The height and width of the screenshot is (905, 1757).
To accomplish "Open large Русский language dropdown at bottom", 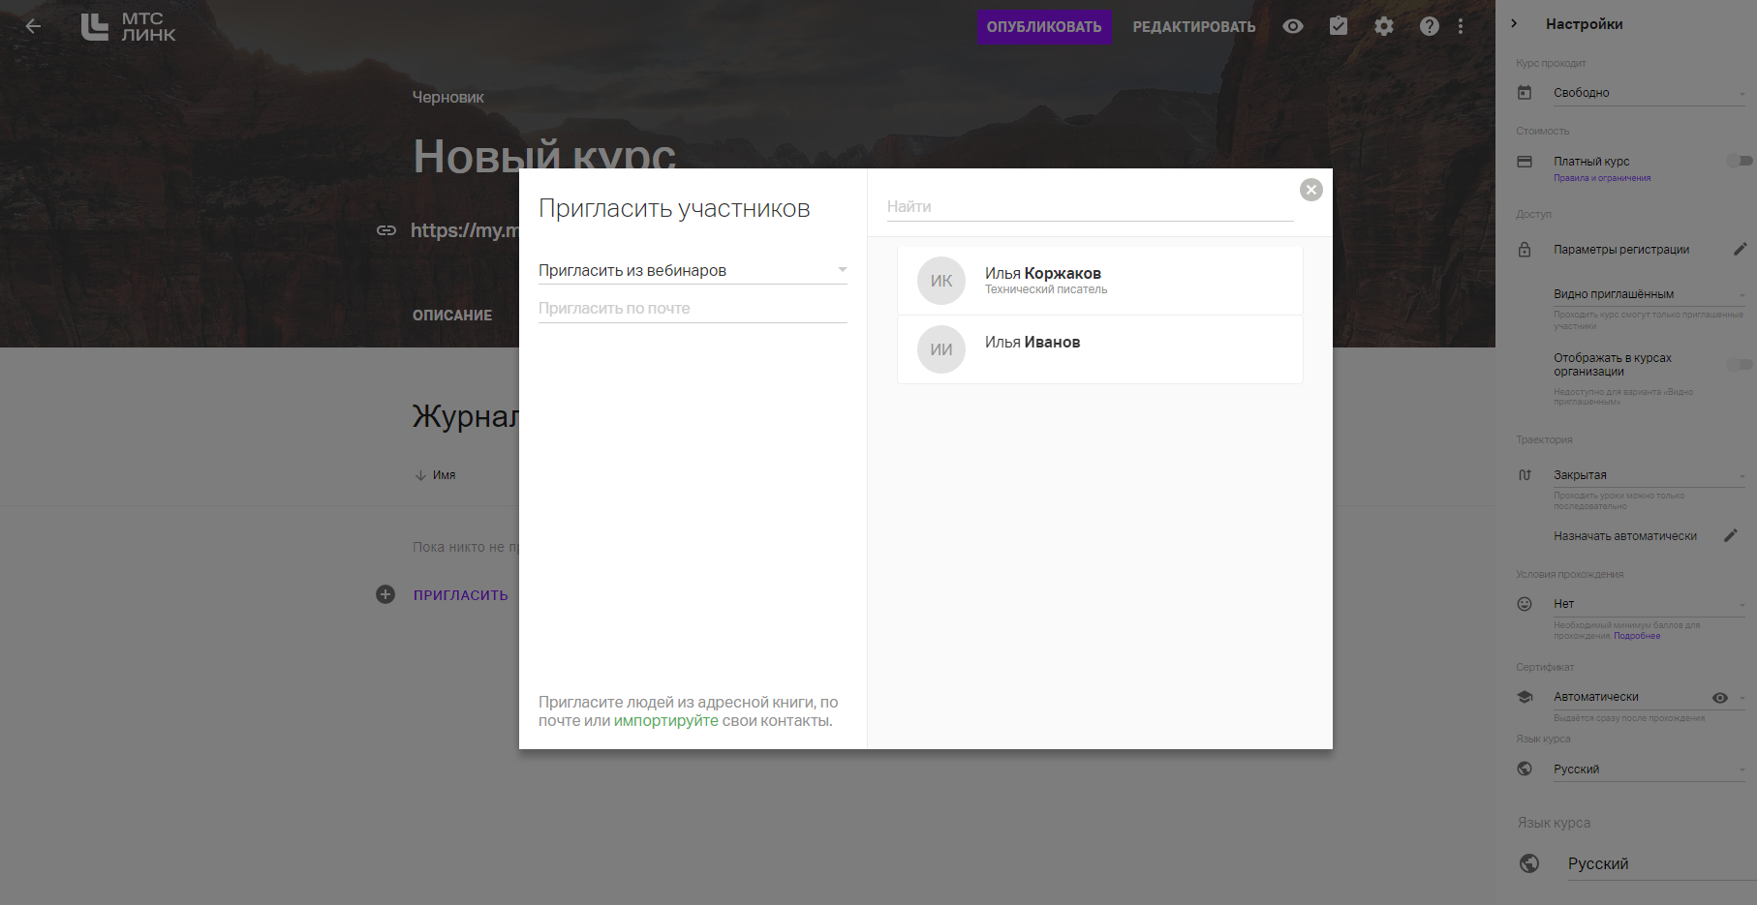I will coord(1662,863).
